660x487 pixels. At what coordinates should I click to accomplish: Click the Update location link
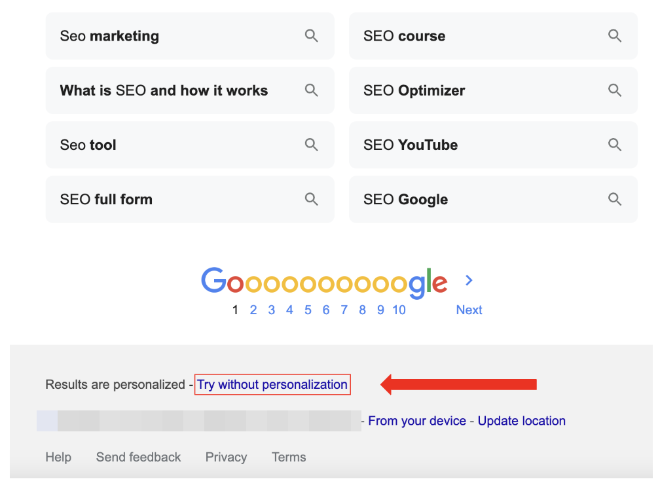coord(521,421)
